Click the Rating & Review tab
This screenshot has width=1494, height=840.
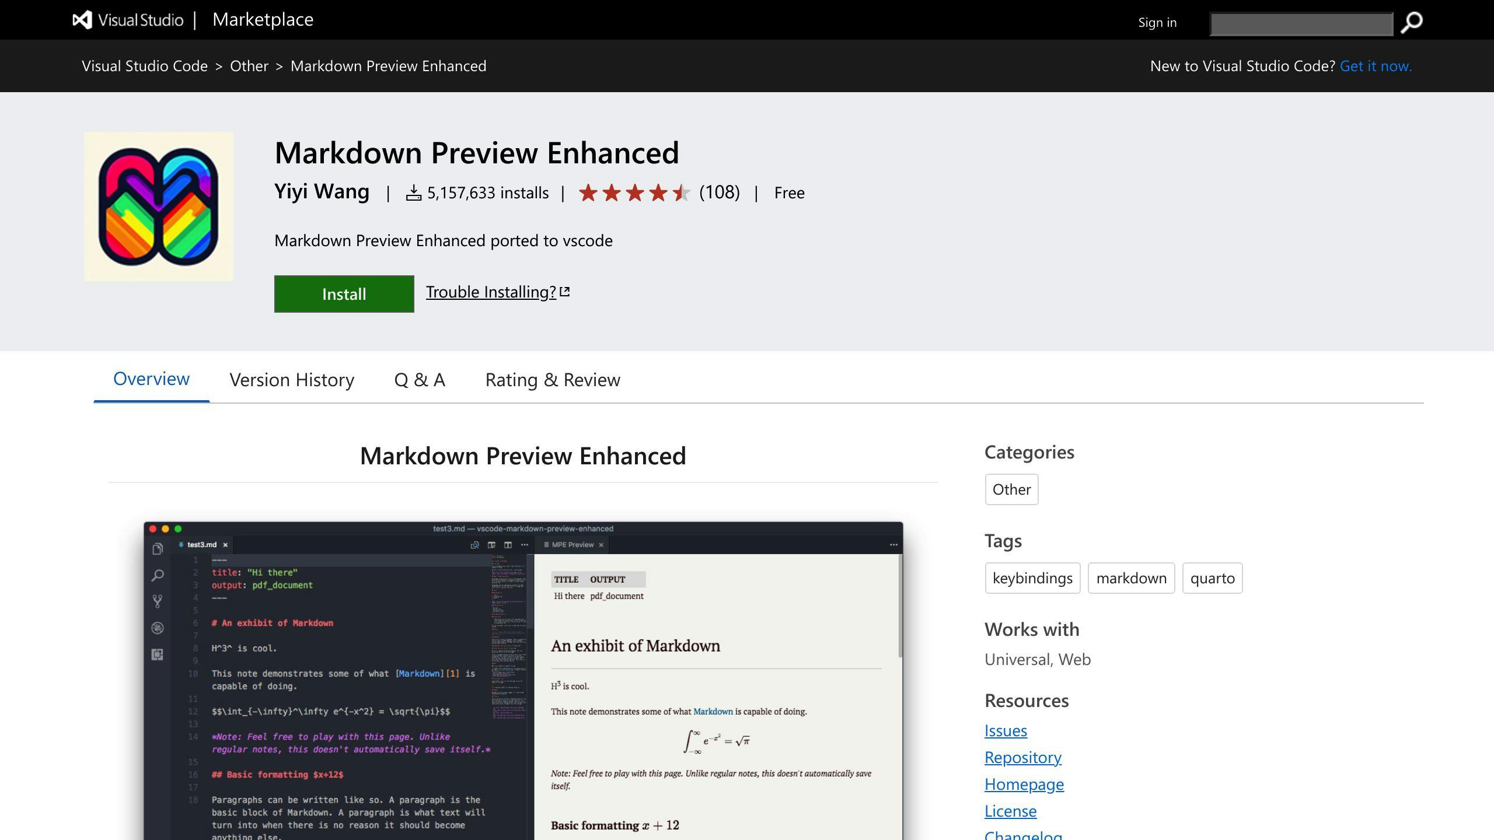(553, 379)
